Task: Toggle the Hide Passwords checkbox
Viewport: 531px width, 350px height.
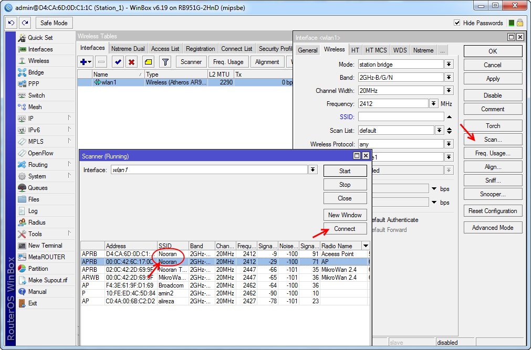Action: 457,23
